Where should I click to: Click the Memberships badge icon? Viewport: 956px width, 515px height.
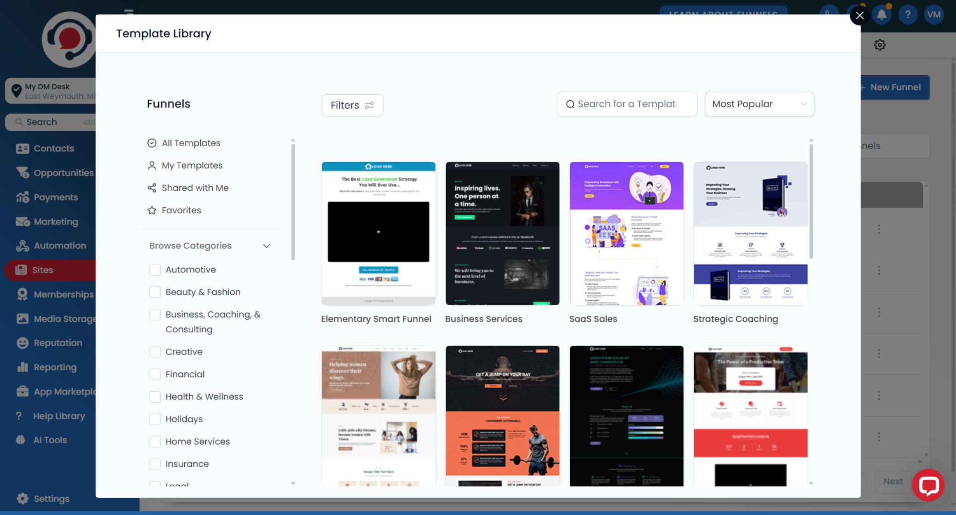point(22,295)
